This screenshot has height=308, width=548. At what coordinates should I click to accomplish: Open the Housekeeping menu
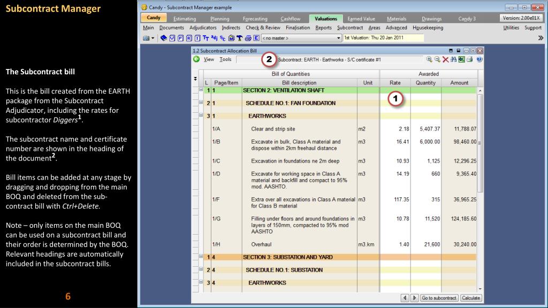(428, 28)
